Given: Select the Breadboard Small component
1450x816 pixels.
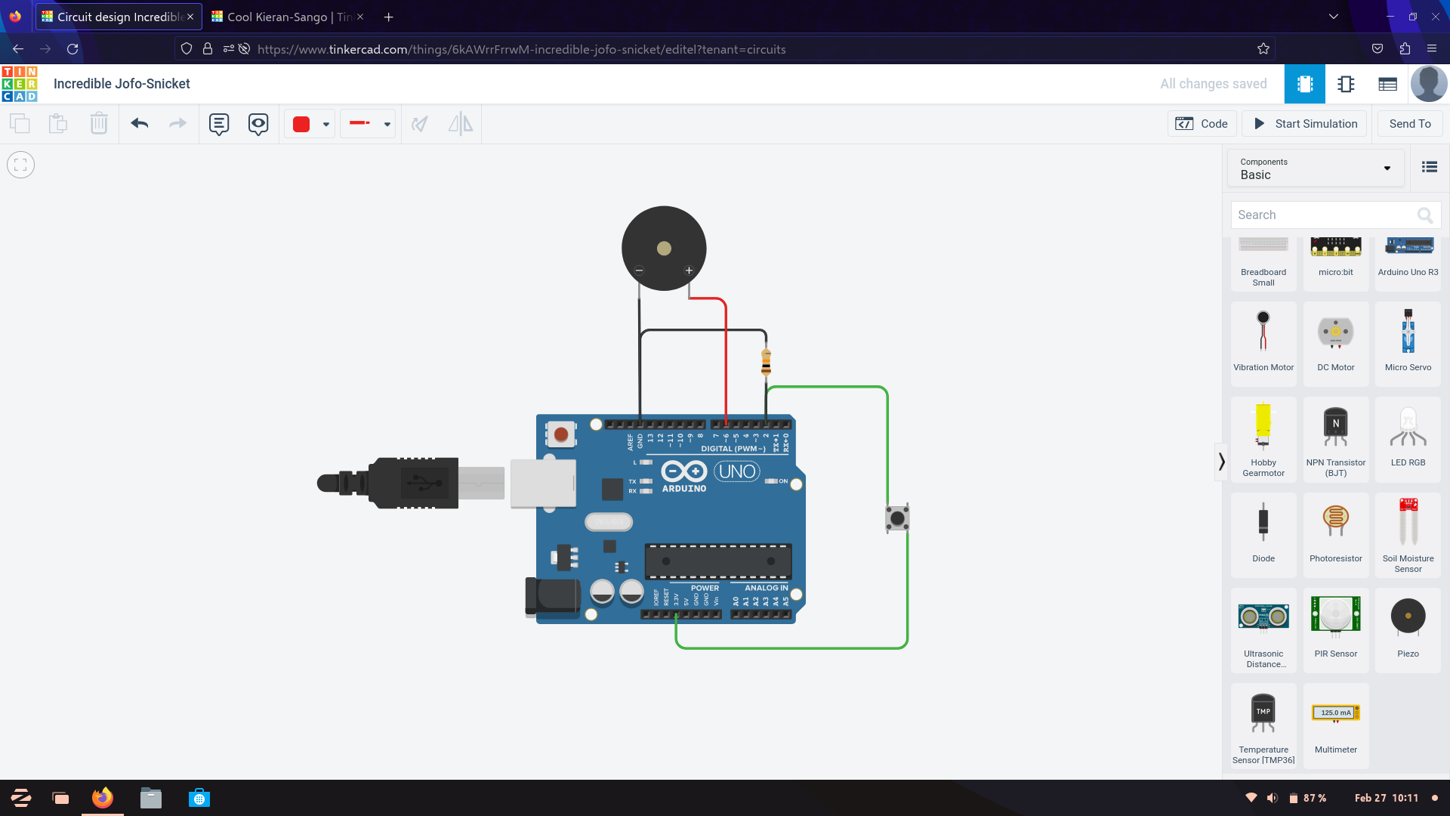Looking at the screenshot, I should point(1263,263).
